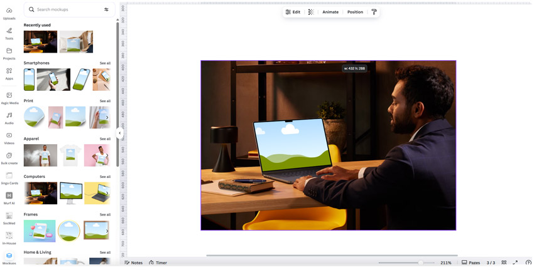Open the Audio sidebar panel
534x270 pixels.
(9, 118)
